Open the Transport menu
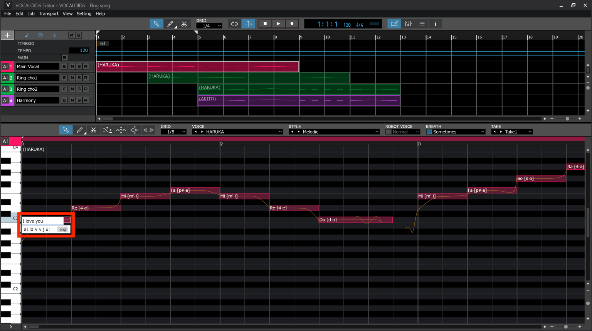592x331 pixels. point(49,14)
